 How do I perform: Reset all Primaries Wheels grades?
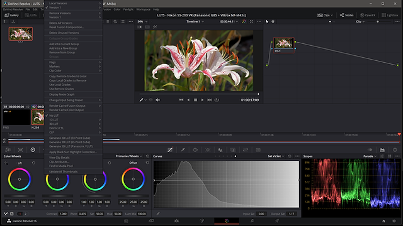click(x=147, y=156)
